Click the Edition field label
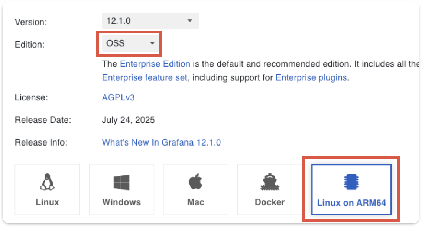The width and height of the screenshot is (422, 227). tap(30, 45)
